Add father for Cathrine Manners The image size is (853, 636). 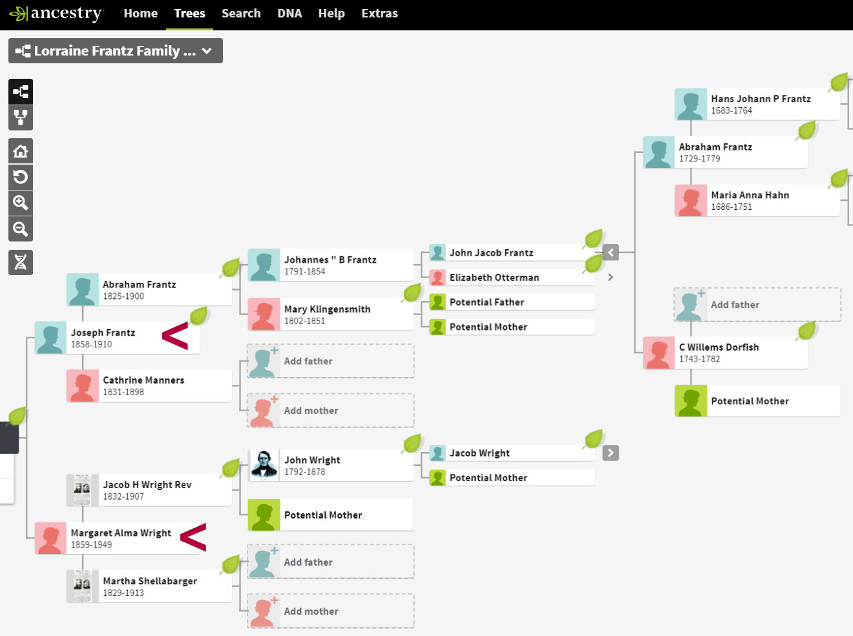click(x=330, y=361)
